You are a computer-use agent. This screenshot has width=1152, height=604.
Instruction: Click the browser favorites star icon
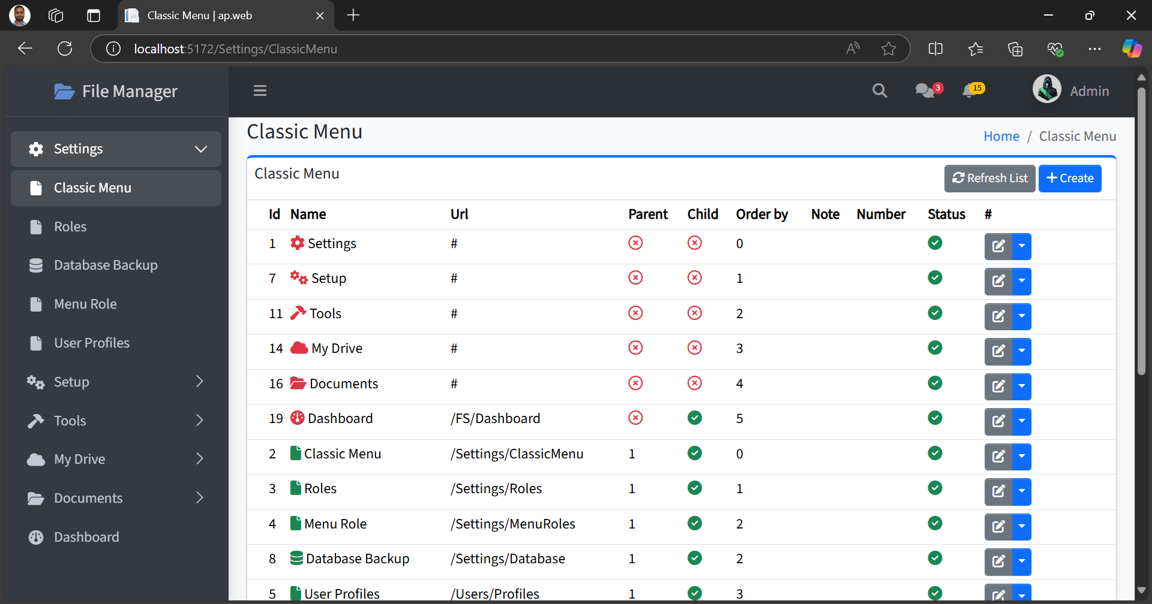[889, 49]
